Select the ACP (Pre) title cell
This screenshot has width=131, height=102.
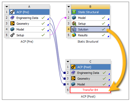[x=29, y=12]
